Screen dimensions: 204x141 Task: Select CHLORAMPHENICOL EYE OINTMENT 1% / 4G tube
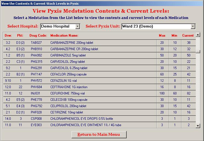(86, 125)
